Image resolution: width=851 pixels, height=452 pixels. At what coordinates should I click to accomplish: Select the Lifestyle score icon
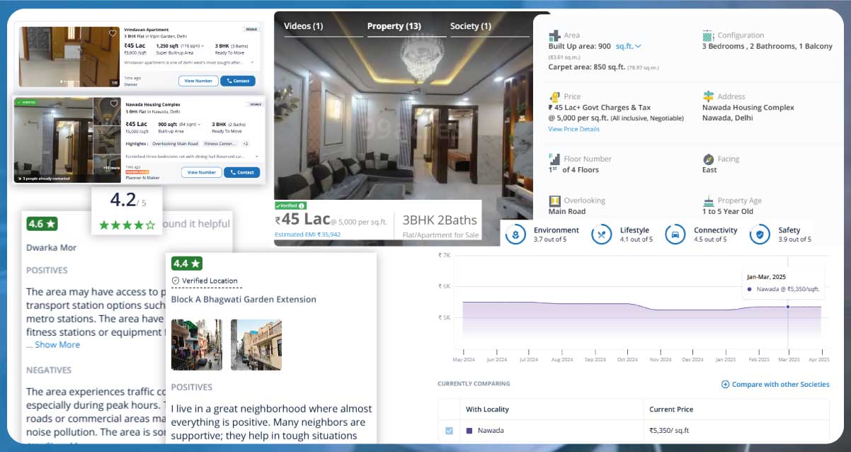point(602,234)
